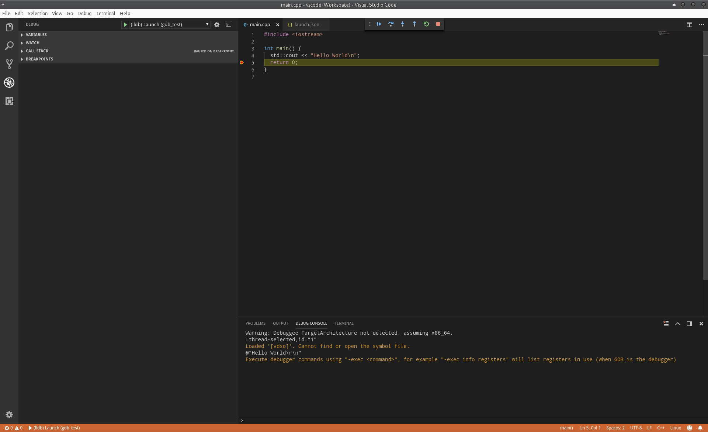The height and width of the screenshot is (432, 708).
Task: Toggle the breakpoint on line 5
Action: [242, 63]
